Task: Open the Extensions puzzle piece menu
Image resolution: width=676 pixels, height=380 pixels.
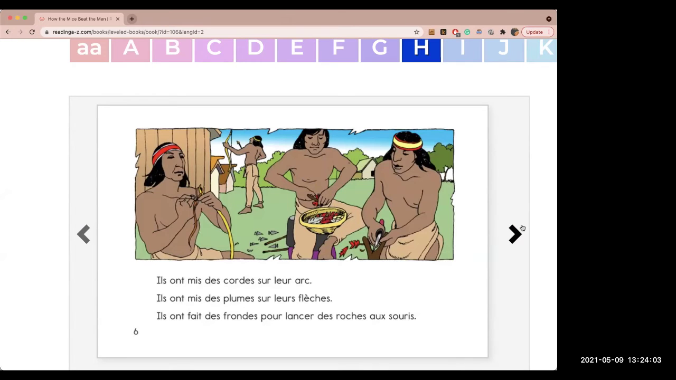Action: (503, 32)
